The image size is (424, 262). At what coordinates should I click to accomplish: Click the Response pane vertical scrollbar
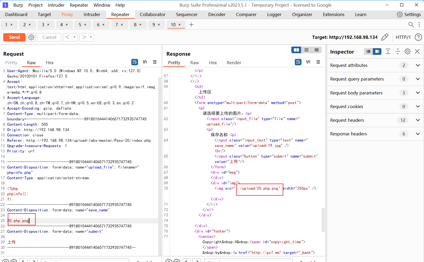point(323,219)
